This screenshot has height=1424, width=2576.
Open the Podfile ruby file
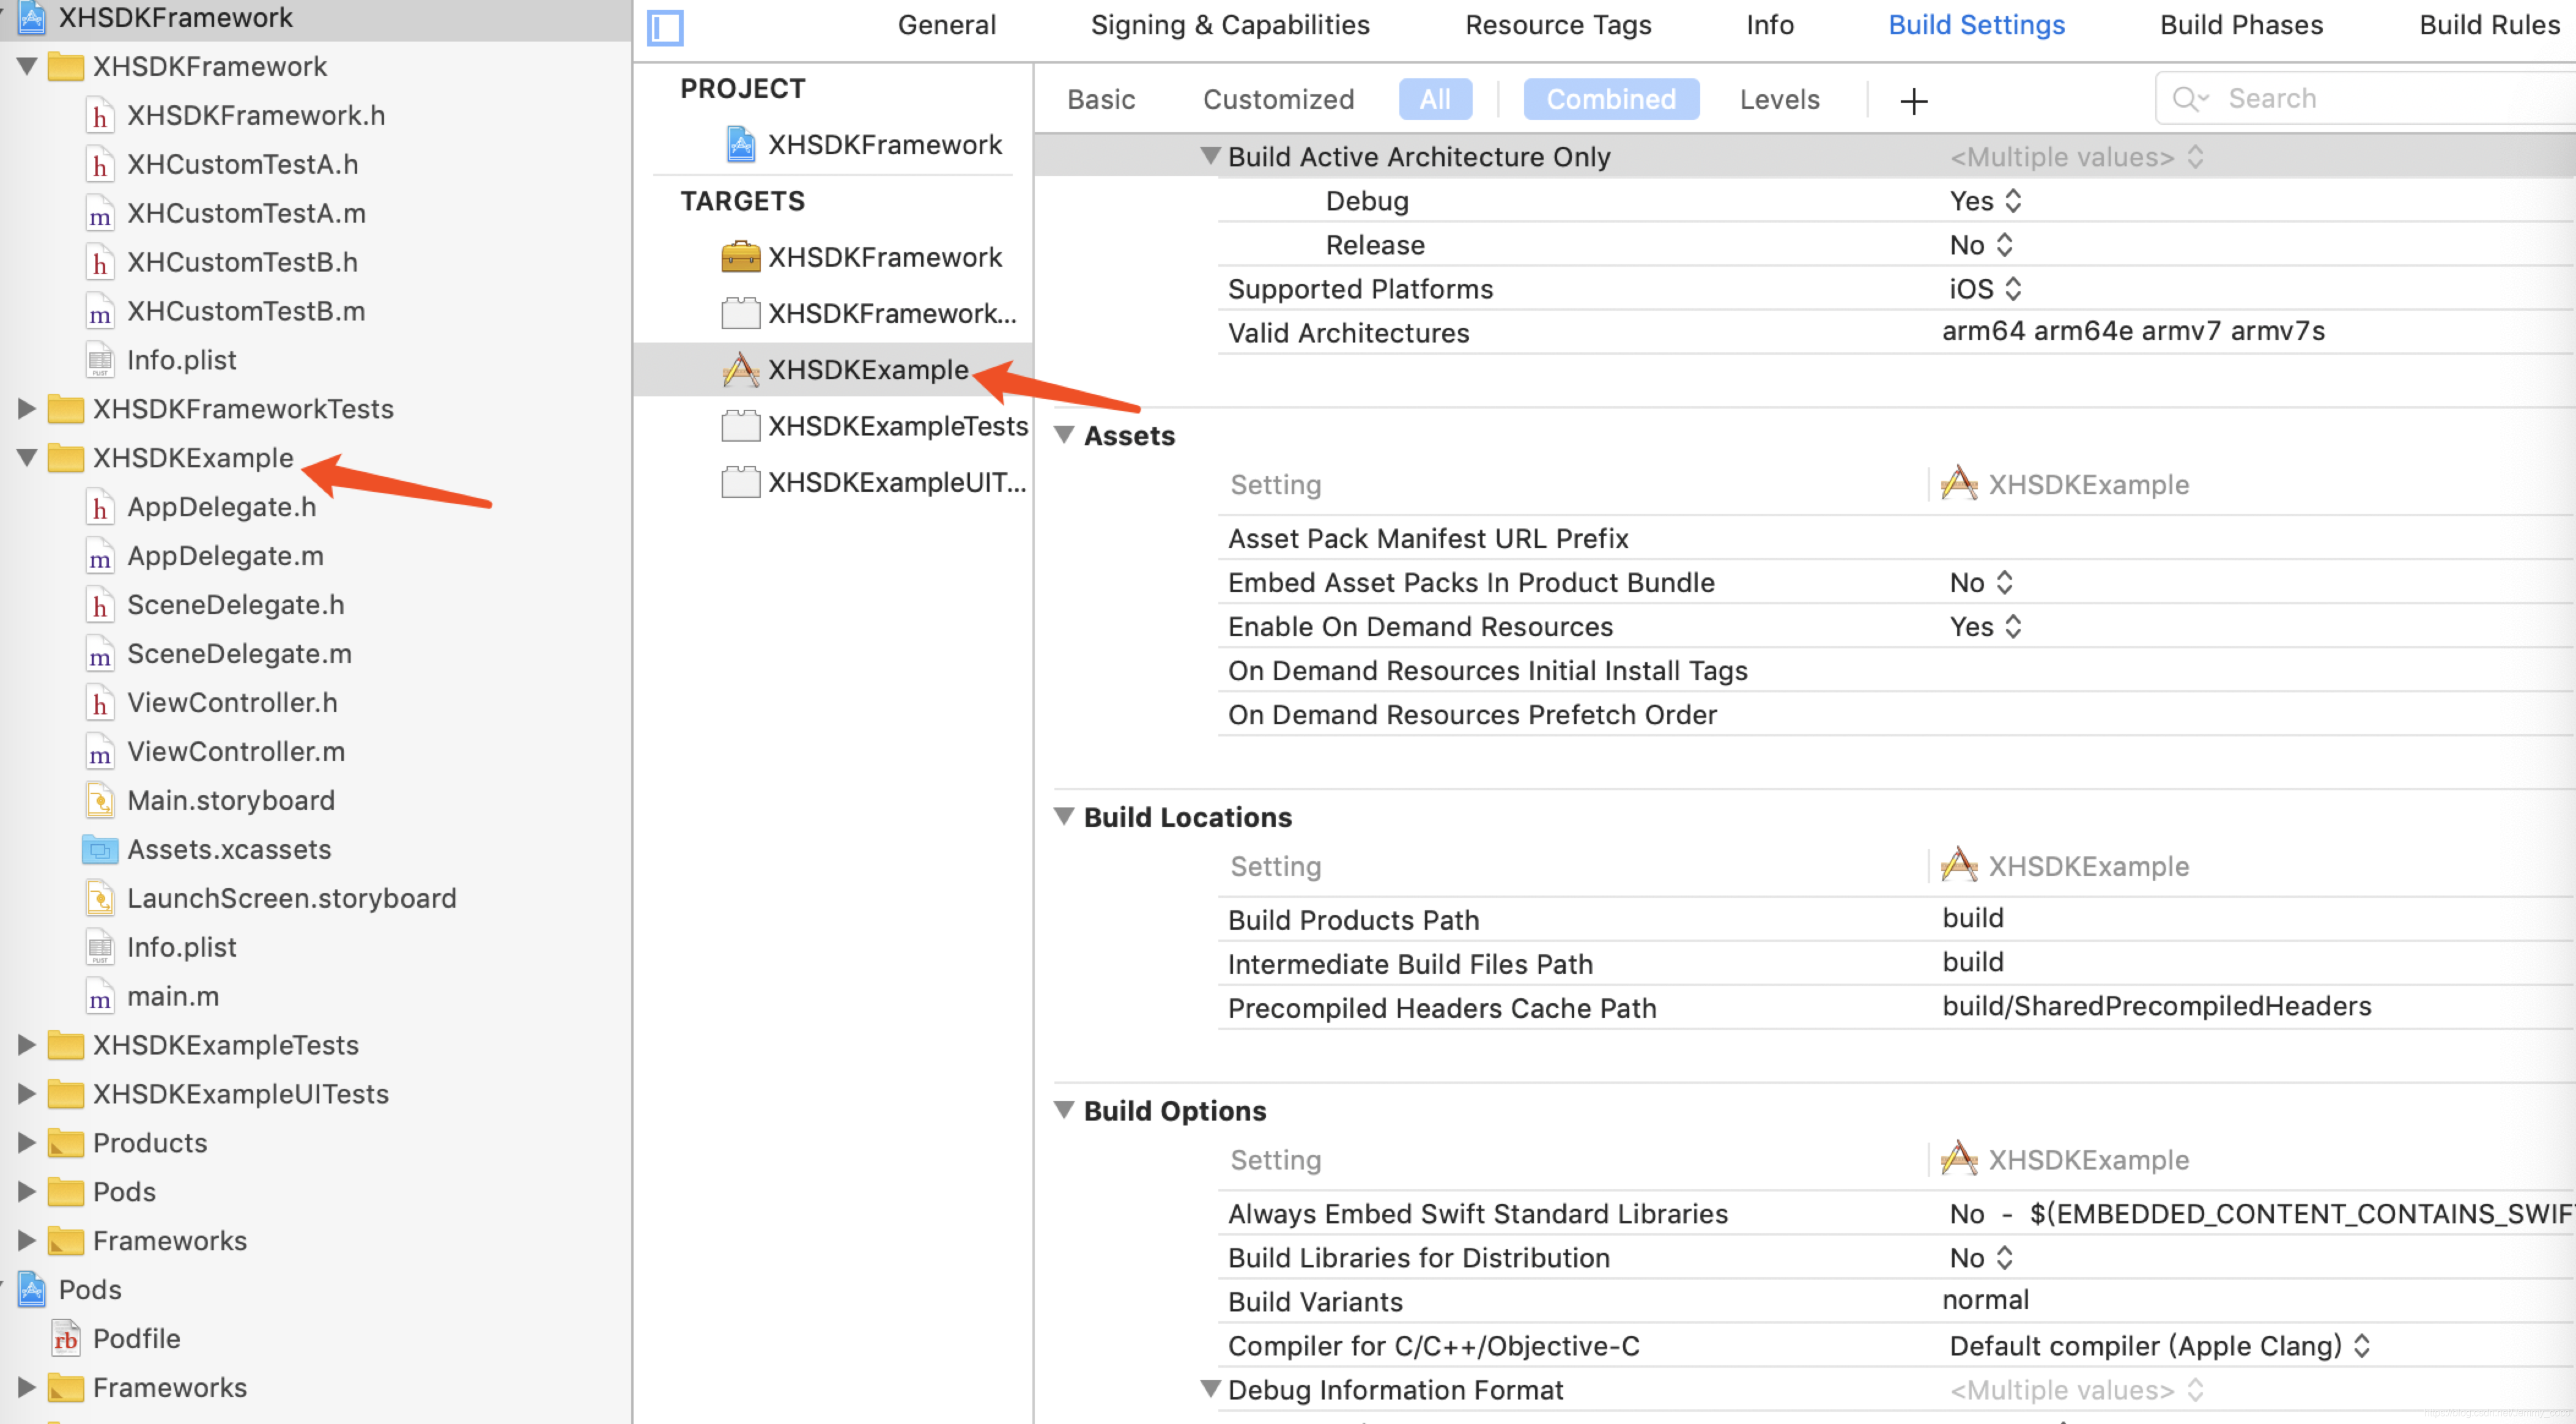pos(136,1338)
